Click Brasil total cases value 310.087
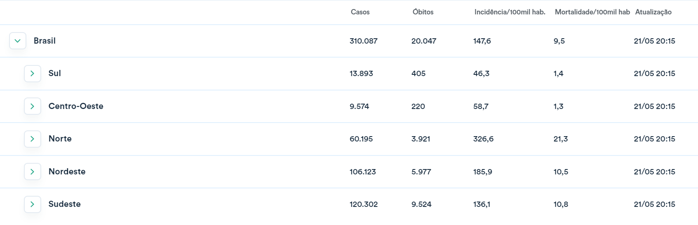The width and height of the screenshot is (698, 225). pyautogui.click(x=363, y=41)
